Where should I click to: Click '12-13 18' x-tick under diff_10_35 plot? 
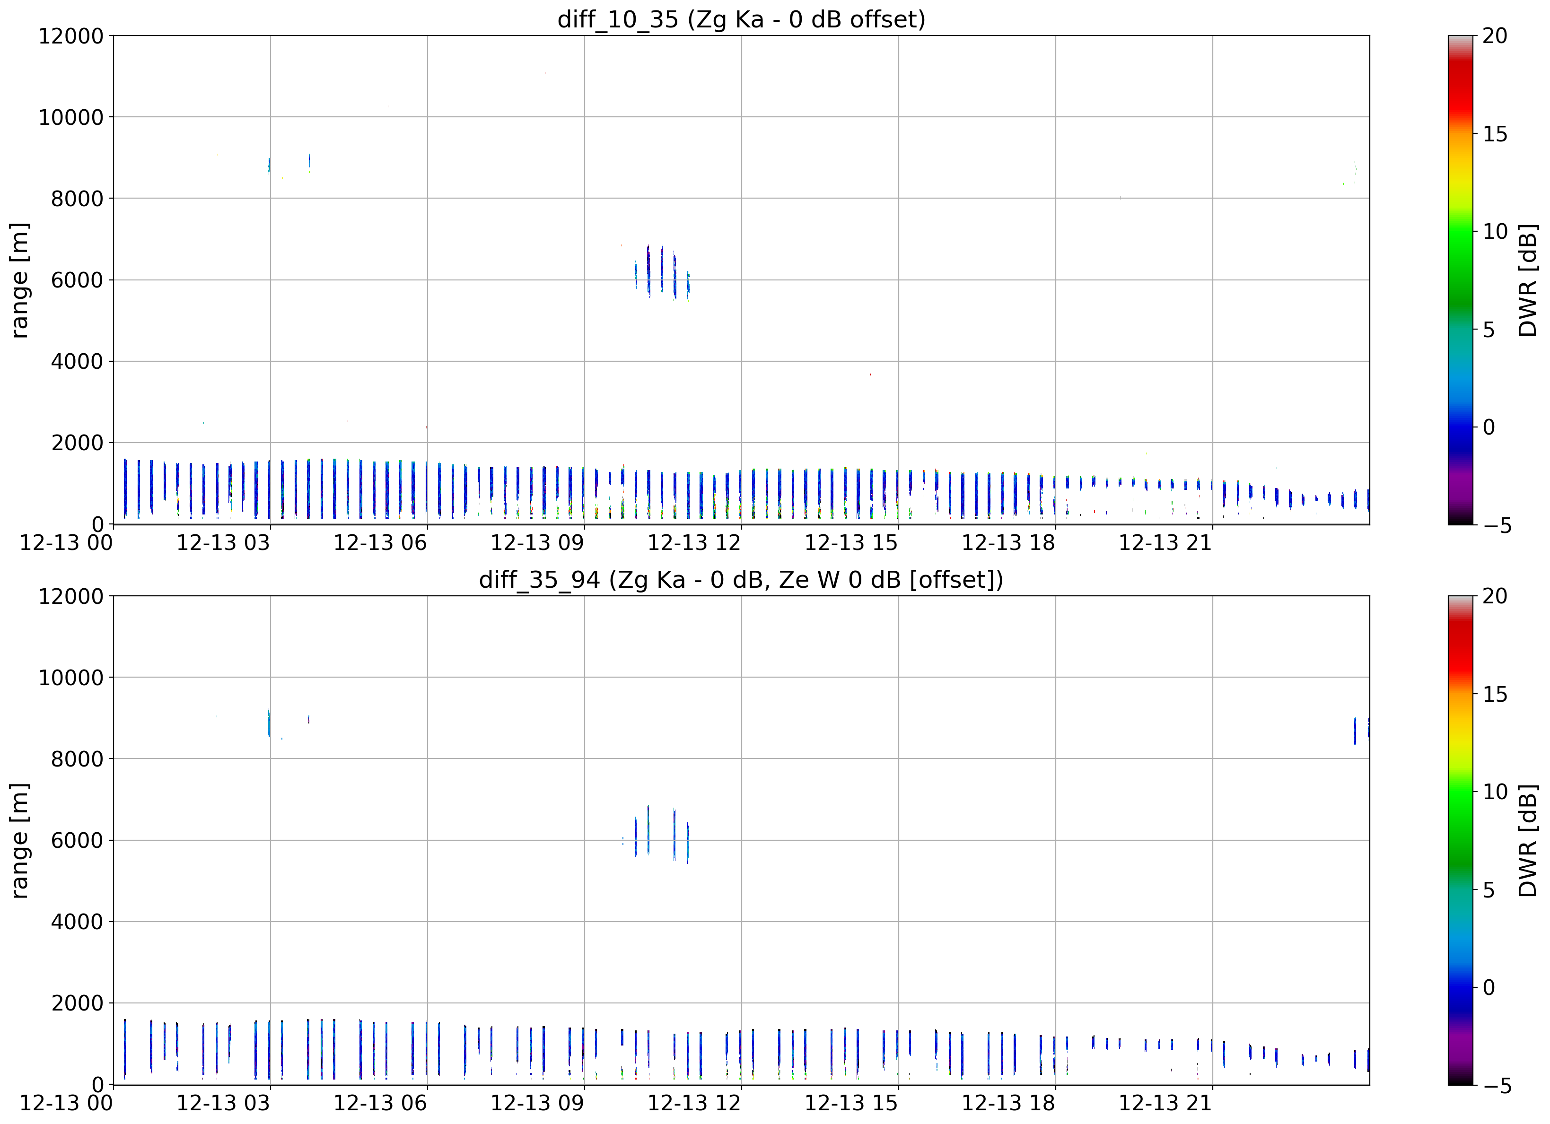[x=1009, y=543]
